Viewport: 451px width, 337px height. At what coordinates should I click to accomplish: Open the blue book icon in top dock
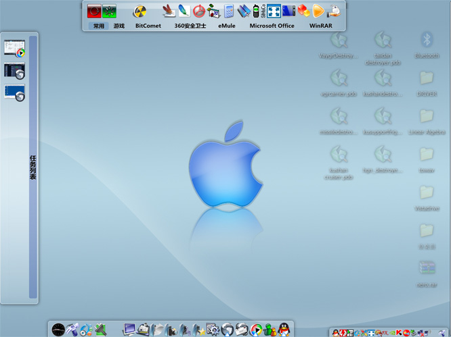(x=244, y=11)
